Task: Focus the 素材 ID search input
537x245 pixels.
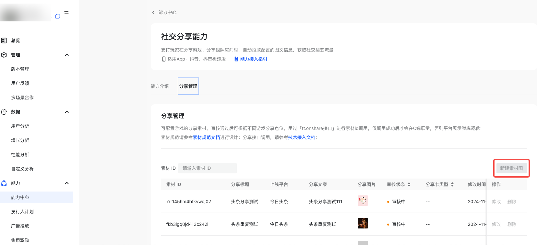Action: pos(208,168)
